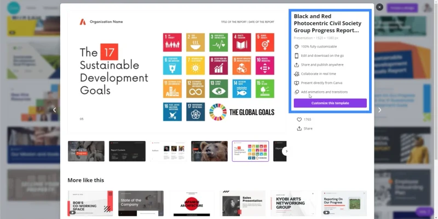Click the Share label under likes
Image resolution: width=438 pixels, height=219 pixels.
click(x=308, y=128)
